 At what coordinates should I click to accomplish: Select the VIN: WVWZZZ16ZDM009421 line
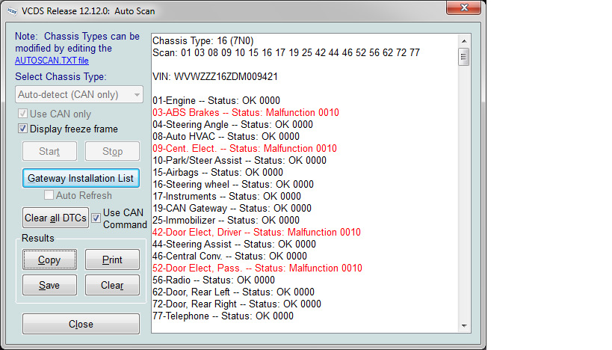215,76
